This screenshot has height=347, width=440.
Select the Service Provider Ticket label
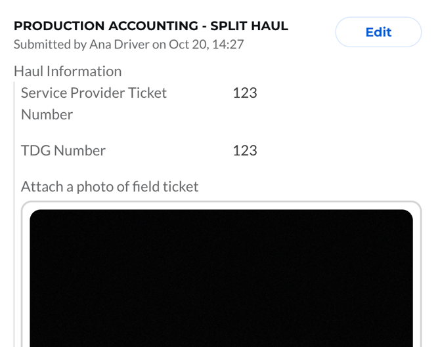click(94, 93)
